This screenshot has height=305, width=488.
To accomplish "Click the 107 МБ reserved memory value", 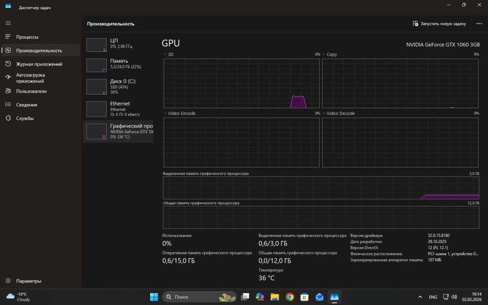I will click(x=434, y=260).
